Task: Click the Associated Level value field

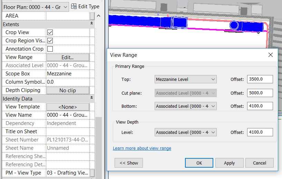Action: pyautogui.click(x=68, y=65)
